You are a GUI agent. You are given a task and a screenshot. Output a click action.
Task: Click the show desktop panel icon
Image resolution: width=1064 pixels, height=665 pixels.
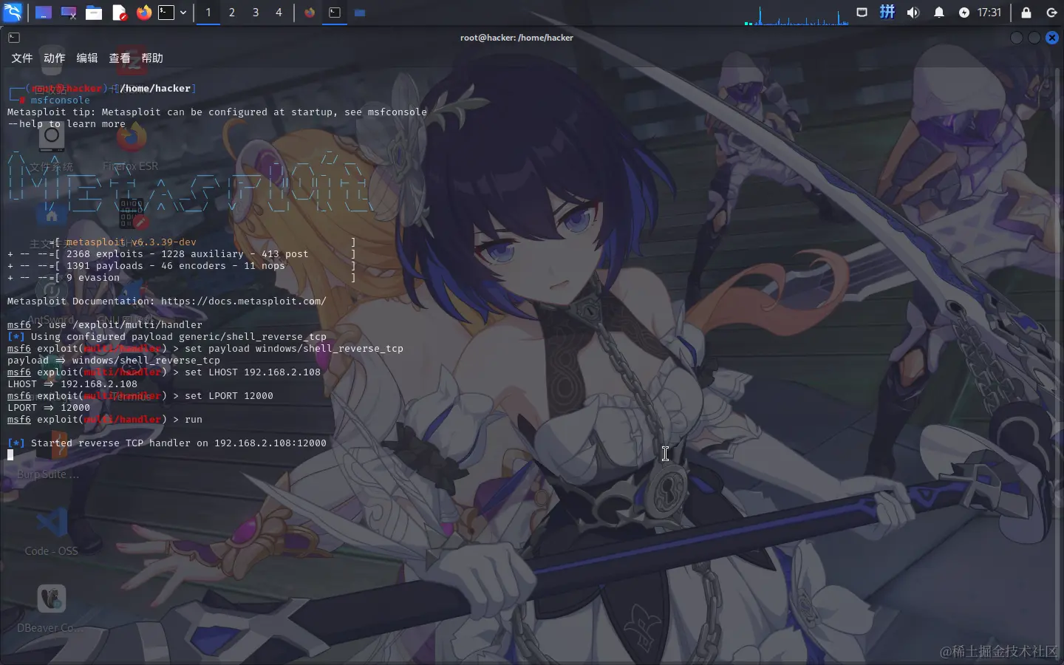[x=44, y=13]
